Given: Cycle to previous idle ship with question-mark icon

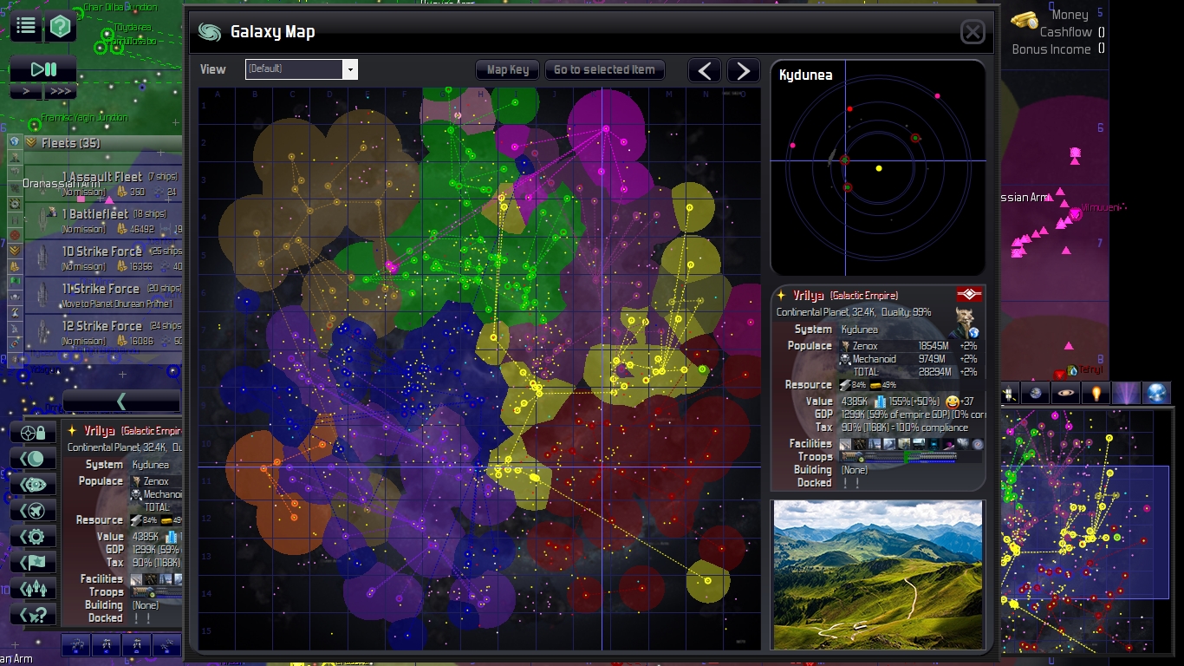Looking at the screenshot, I should pos(33,615).
